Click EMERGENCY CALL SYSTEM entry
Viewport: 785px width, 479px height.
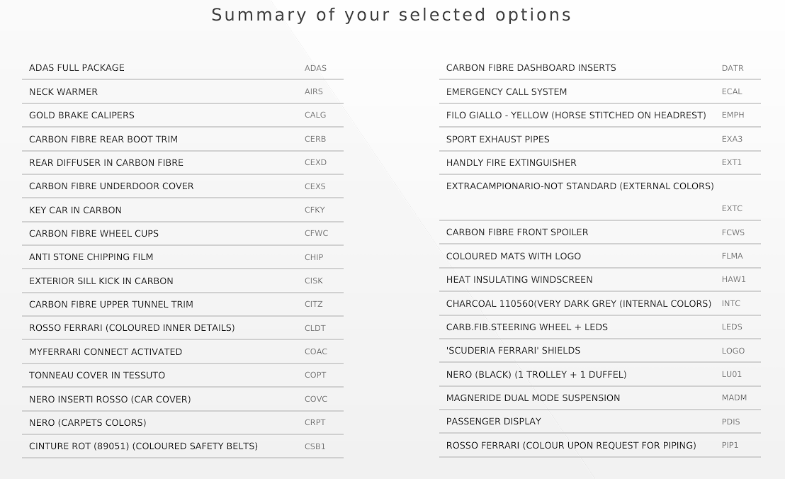click(600, 91)
